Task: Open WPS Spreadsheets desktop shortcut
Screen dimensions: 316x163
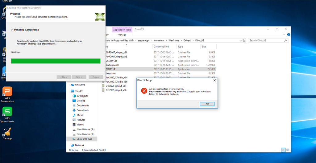Action: [x=7, y=114]
